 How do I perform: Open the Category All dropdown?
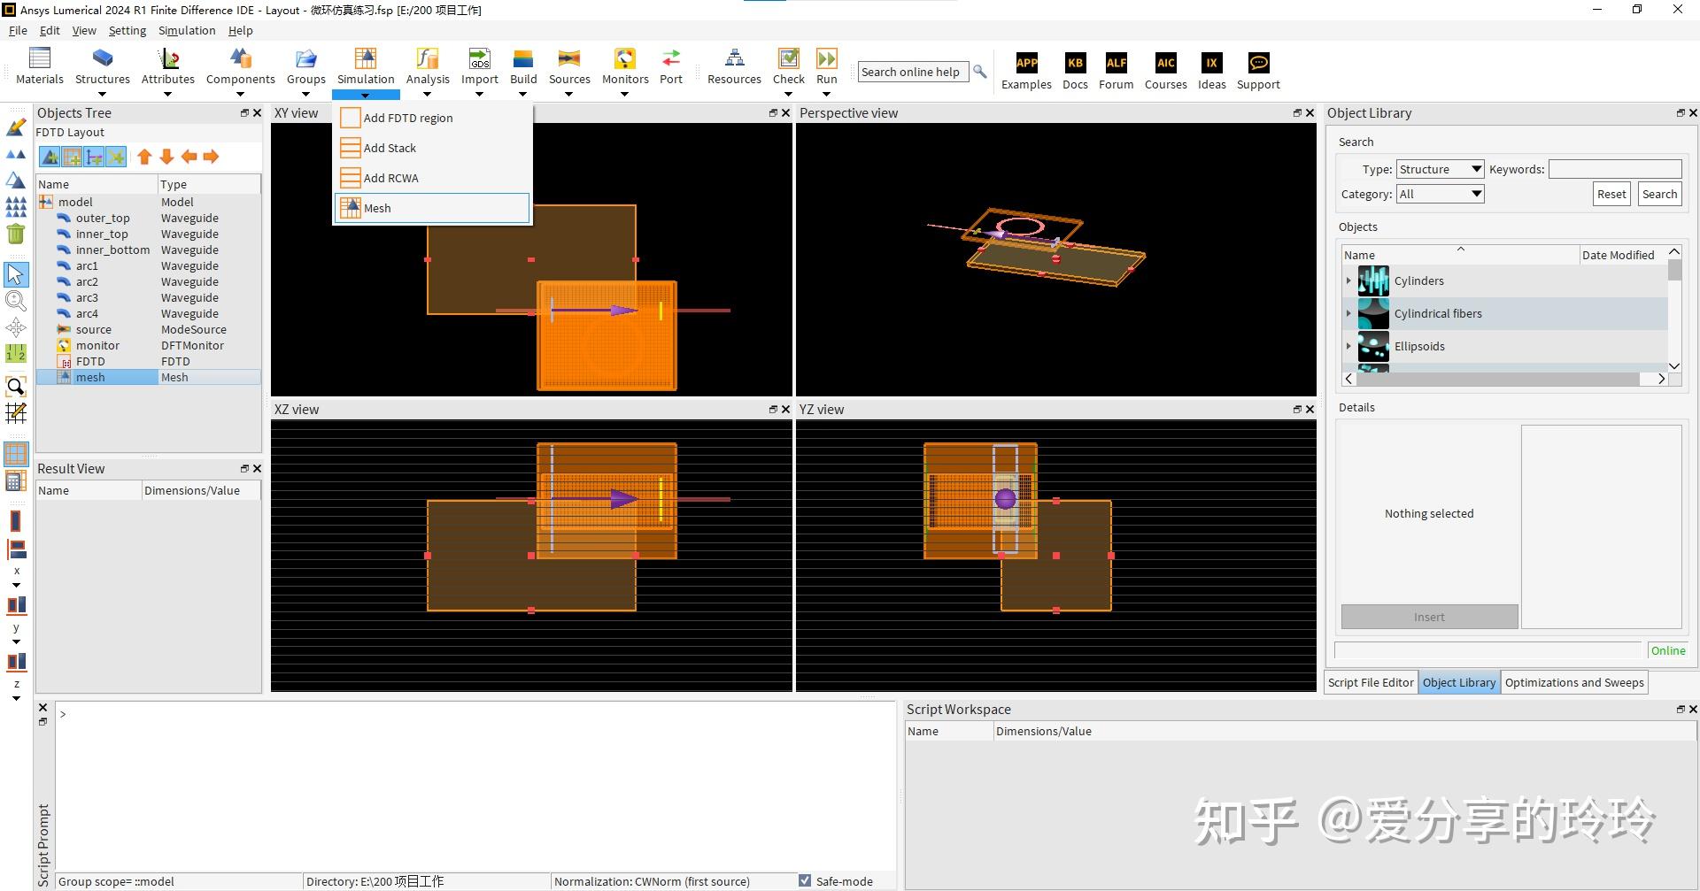(1440, 194)
